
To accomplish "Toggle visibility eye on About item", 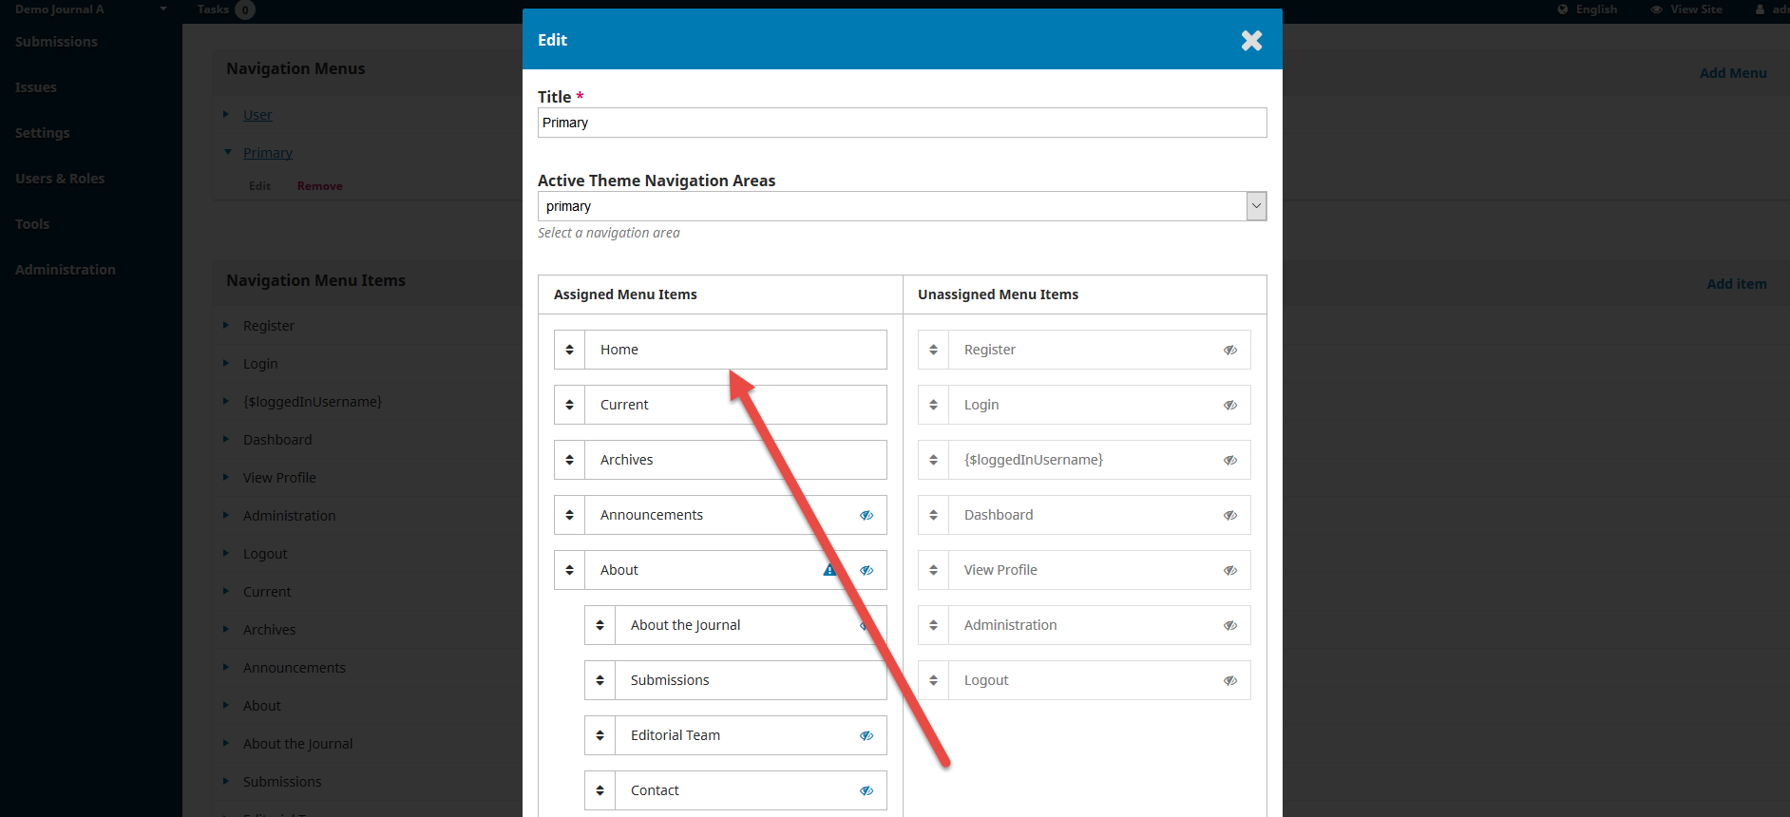I will (866, 570).
